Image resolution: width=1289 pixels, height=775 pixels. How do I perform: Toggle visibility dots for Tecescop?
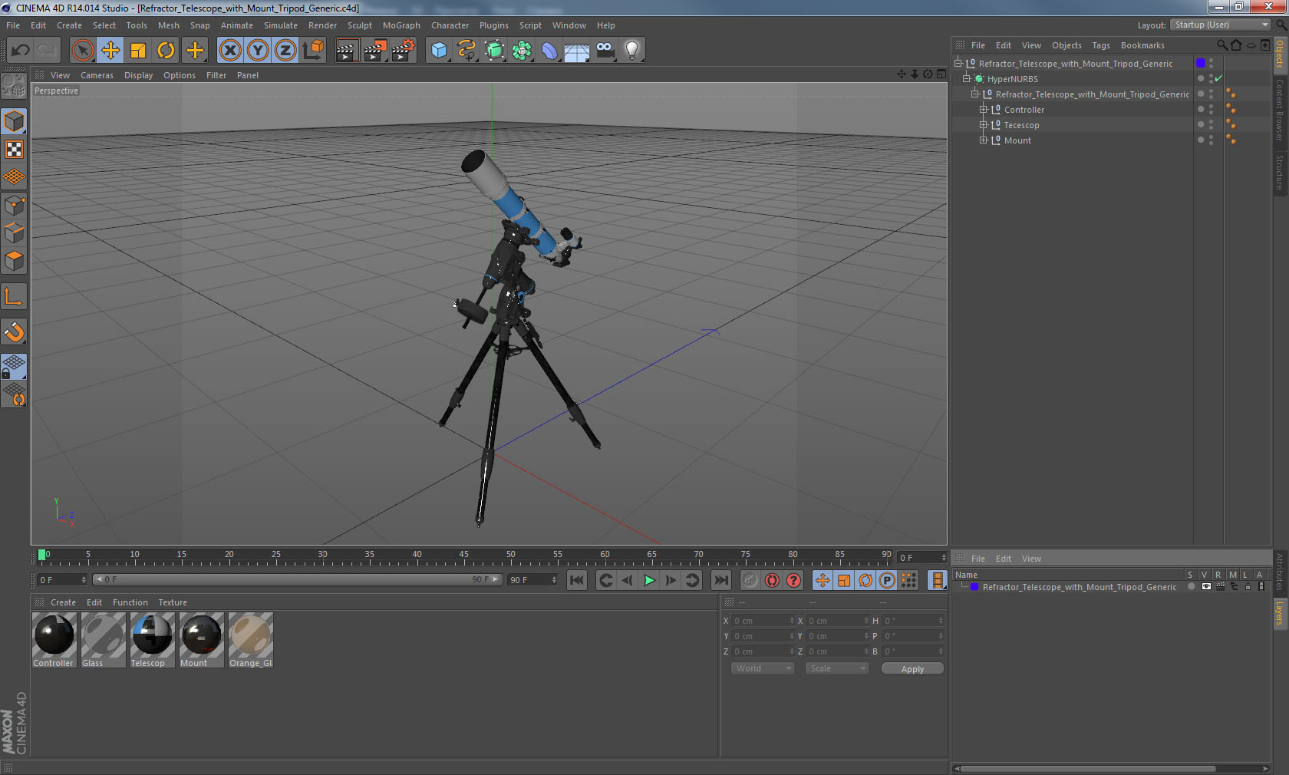pyautogui.click(x=1211, y=125)
